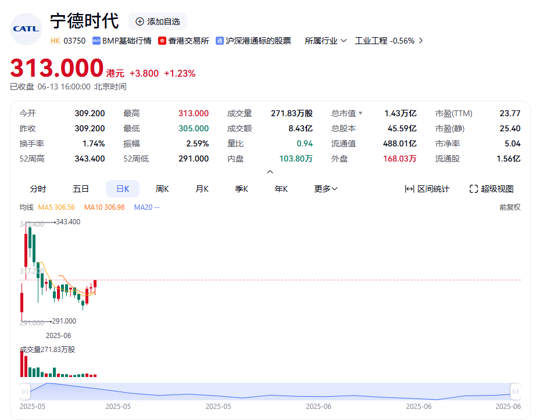
Task: Click the 291.000 low price marker
Action: coord(64,321)
